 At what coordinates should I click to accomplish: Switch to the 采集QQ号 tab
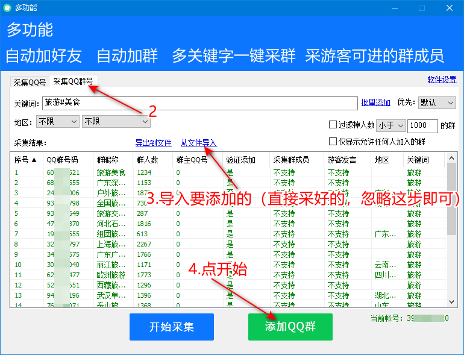(30, 83)
